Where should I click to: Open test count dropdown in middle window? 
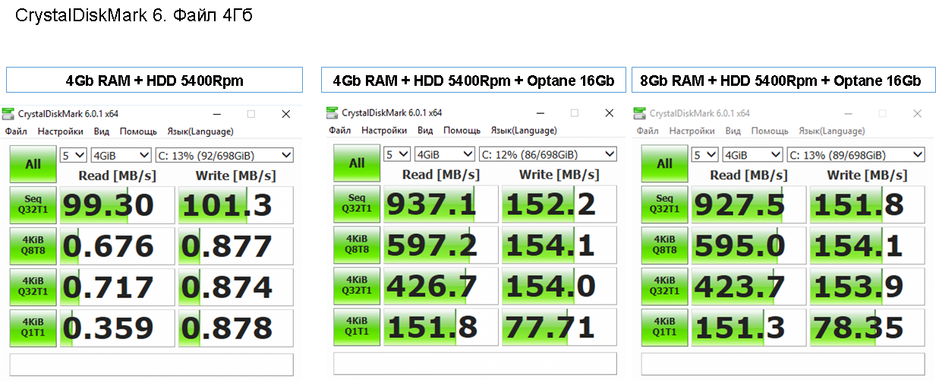point(397,154)
